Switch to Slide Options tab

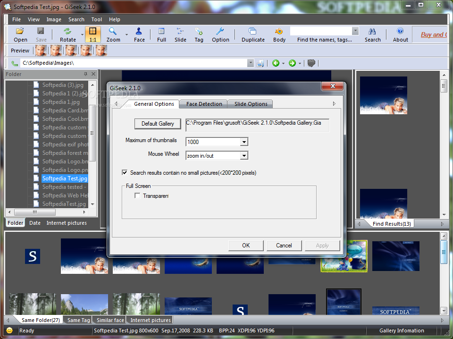point(251,104)
